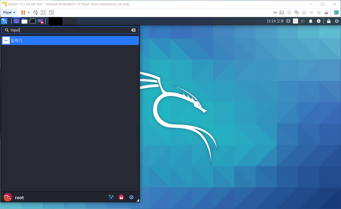Image resolution: width=341 pixels, height=209 pixels.
Task: Click the black window button in taskbar
Action: point(56,21)
